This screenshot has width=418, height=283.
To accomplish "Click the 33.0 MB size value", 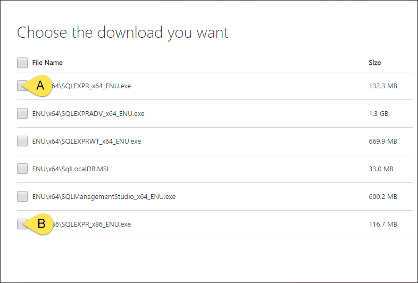I will tap(381, 169).
